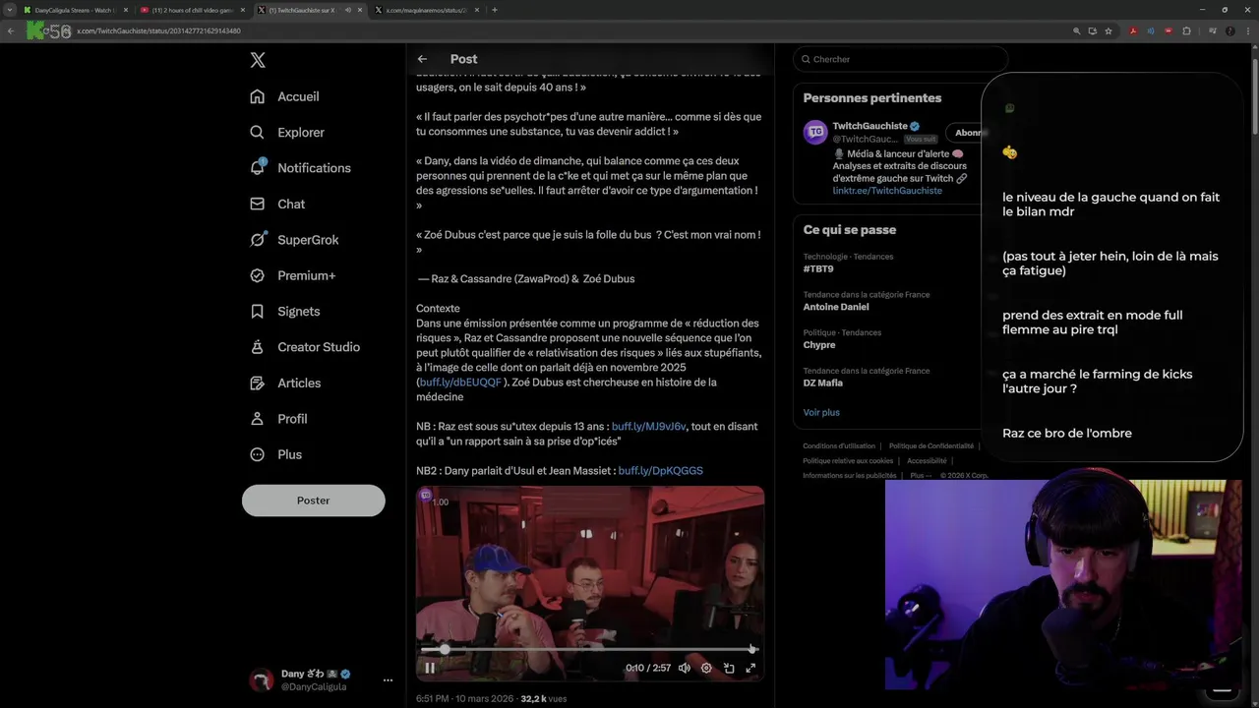1259x708 pixels.
Task: Open the Antoine Daniel trend
Action: click(x=836, y=307)
